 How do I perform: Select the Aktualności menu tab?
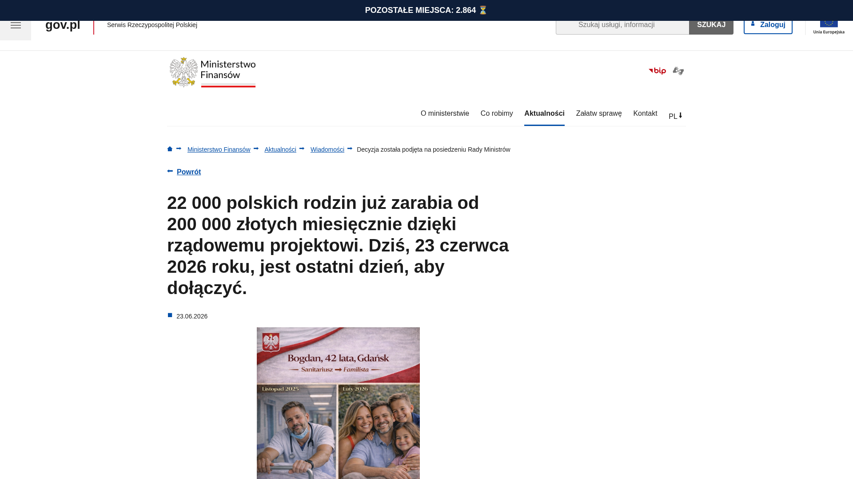coord(544,114)
